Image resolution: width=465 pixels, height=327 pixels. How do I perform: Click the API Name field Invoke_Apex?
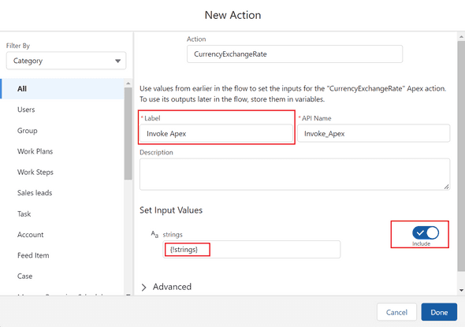point(374,133)
